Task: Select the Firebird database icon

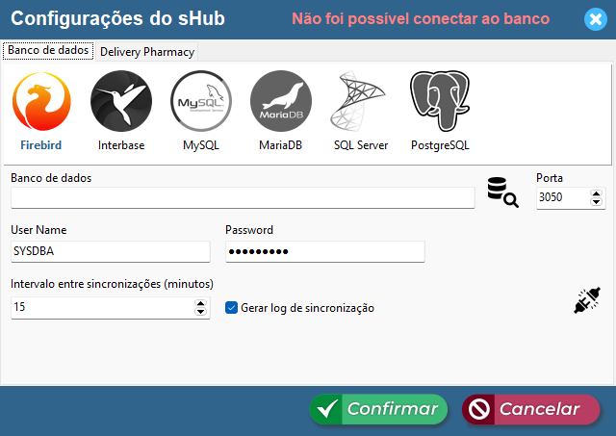Action: tap(41, 101)
